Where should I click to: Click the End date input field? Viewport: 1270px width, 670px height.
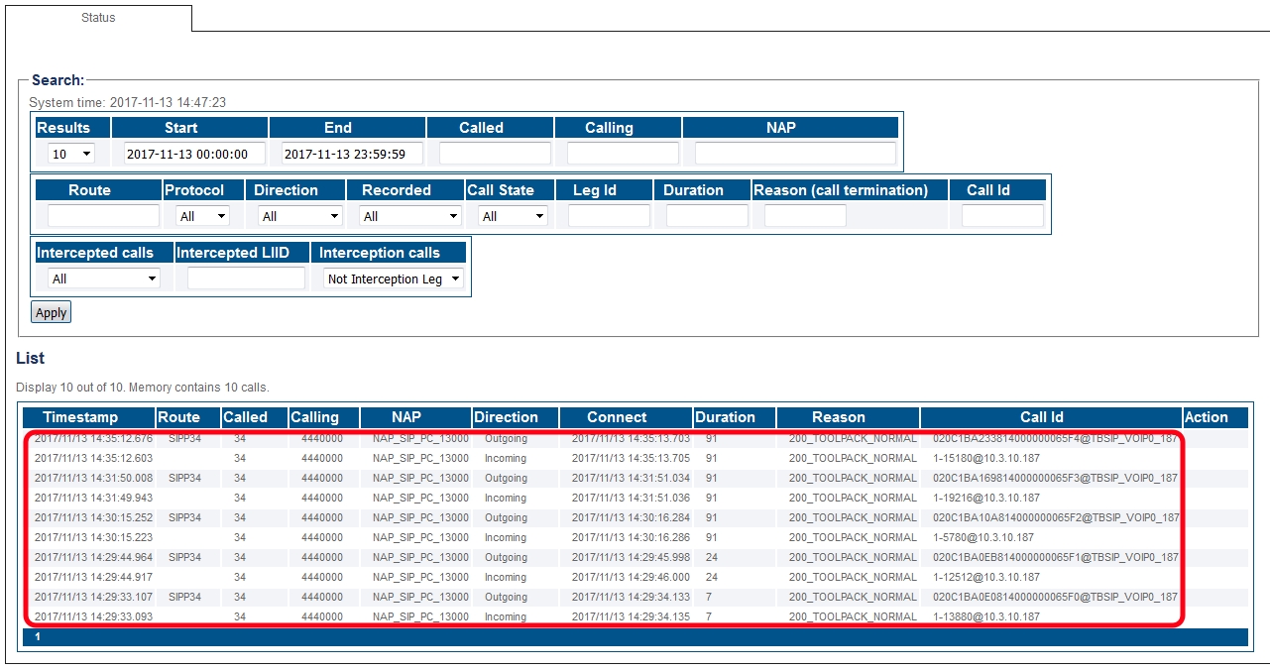[352, 154]
